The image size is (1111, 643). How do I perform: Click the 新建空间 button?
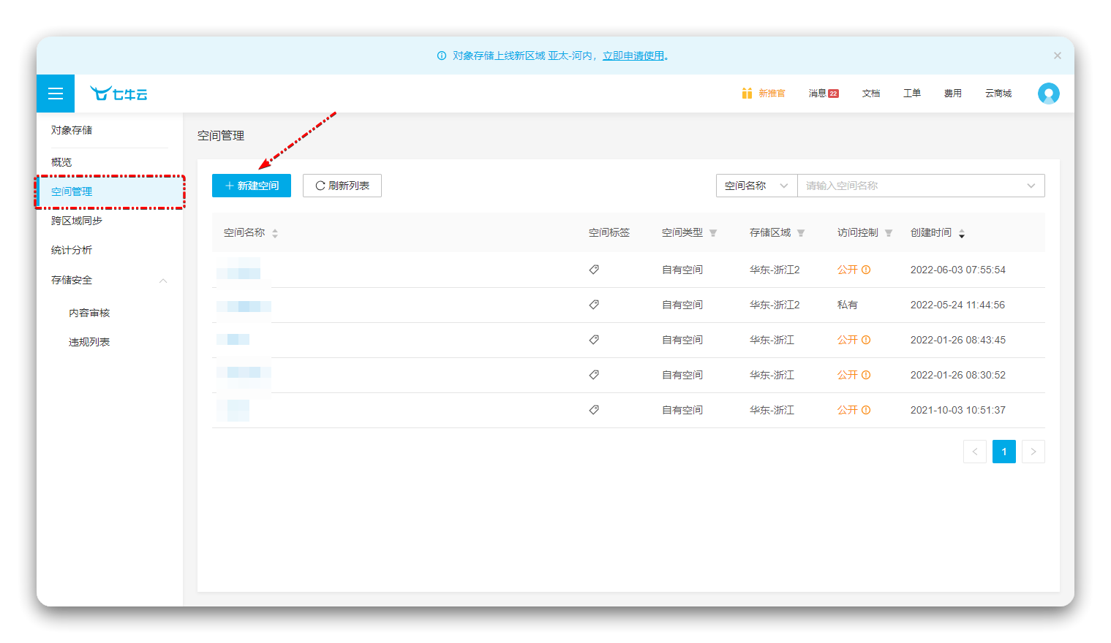click(252, 186)
